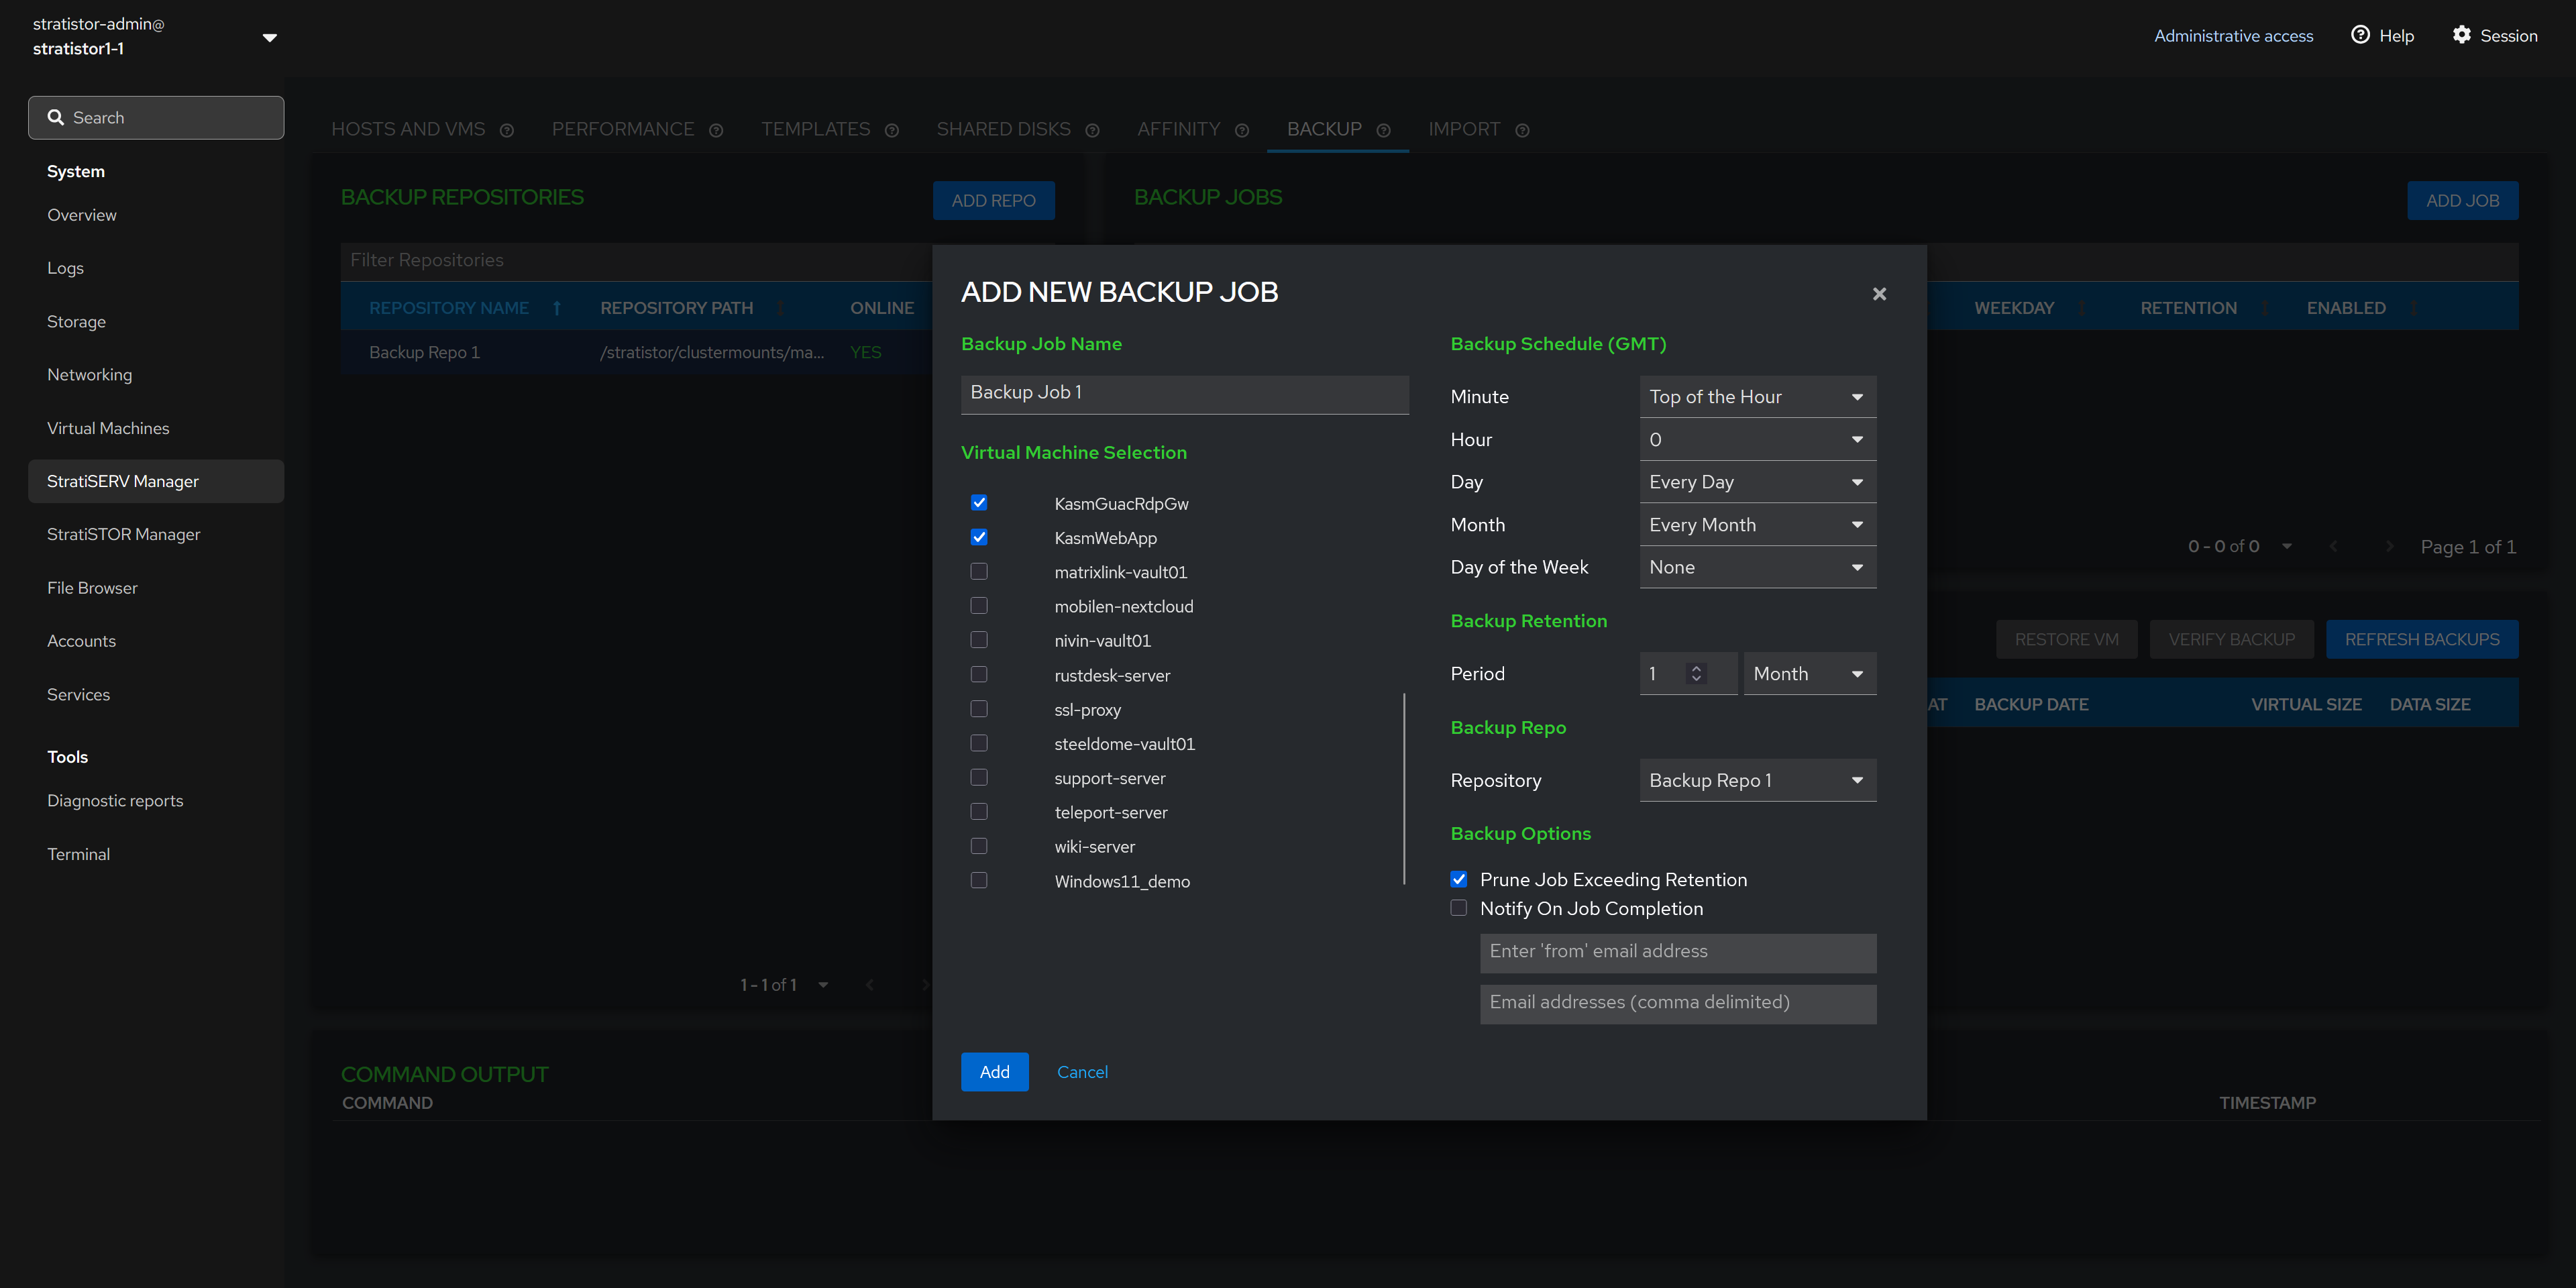2576x1288 pixels.
Task: Uncheck the KasmWebApp virtual machine checkbox
Action: tap(979, 537)
